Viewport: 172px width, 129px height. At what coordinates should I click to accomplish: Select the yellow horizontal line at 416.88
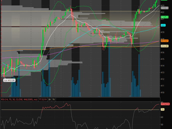(80, 46)
